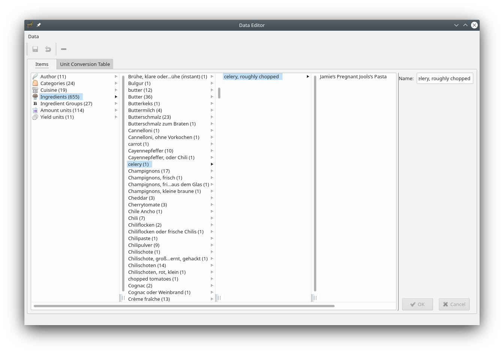Switch to Unit Conversion Table tab
Viewport: 504px width, 354px height.
click(x=85, y=64)
